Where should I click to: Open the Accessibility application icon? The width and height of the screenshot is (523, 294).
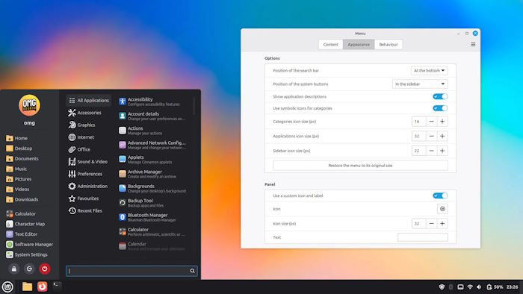(x=123, y=101)
